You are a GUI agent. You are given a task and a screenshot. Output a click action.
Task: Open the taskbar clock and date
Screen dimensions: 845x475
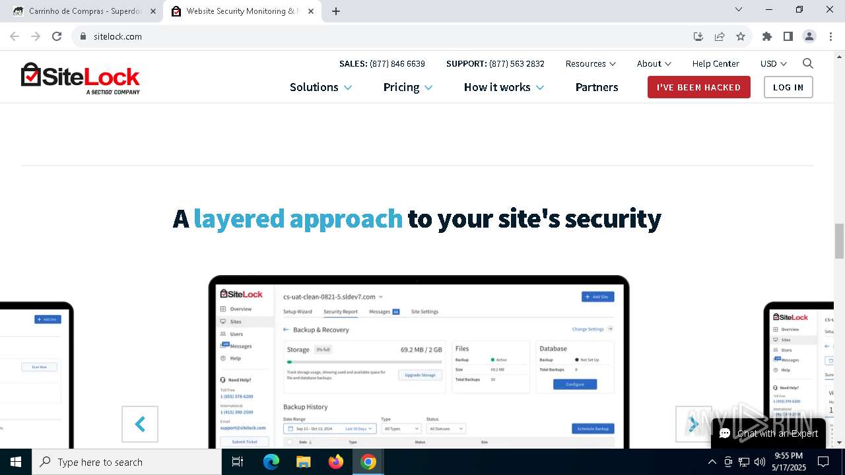[789, 462]
